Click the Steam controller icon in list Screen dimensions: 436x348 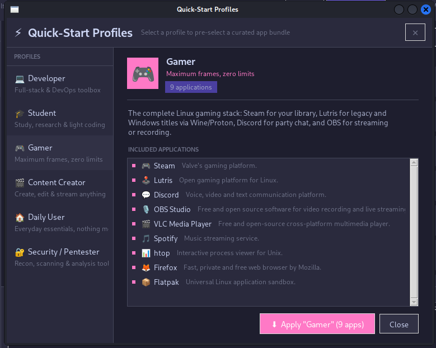click(146, 166)
